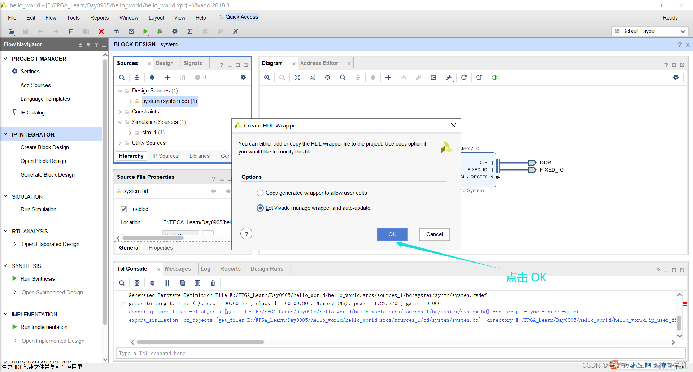Open the settings gear in main toolbar
The width and height of the screenshot is (693, 372).
[x=175, y=31]
